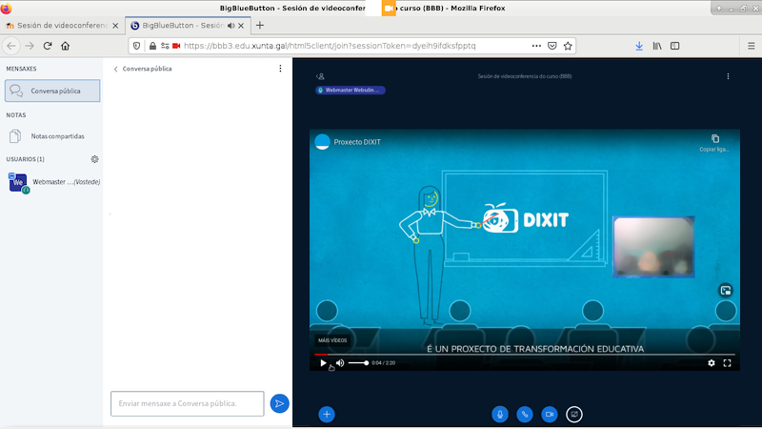762x429 pixels.
Task: Open the tracking protection shield icon
Action: click(x=136, y=46)
